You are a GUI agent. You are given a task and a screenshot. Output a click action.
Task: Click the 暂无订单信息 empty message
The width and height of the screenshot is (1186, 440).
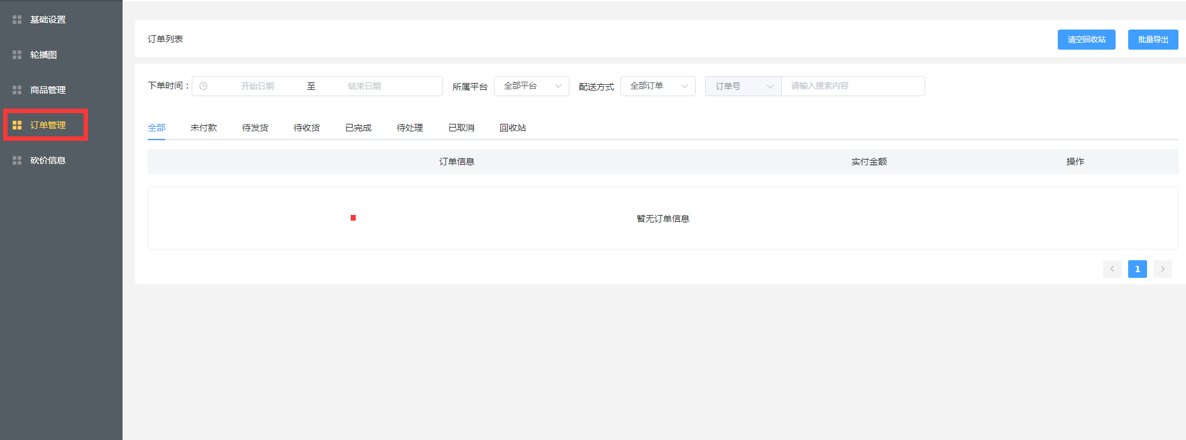[x=663, y=219]
